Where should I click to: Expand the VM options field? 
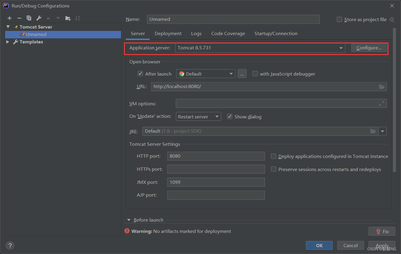point(382,104)
